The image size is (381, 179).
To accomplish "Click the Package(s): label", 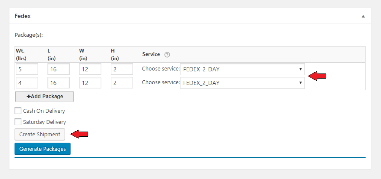I will point(29,35).
